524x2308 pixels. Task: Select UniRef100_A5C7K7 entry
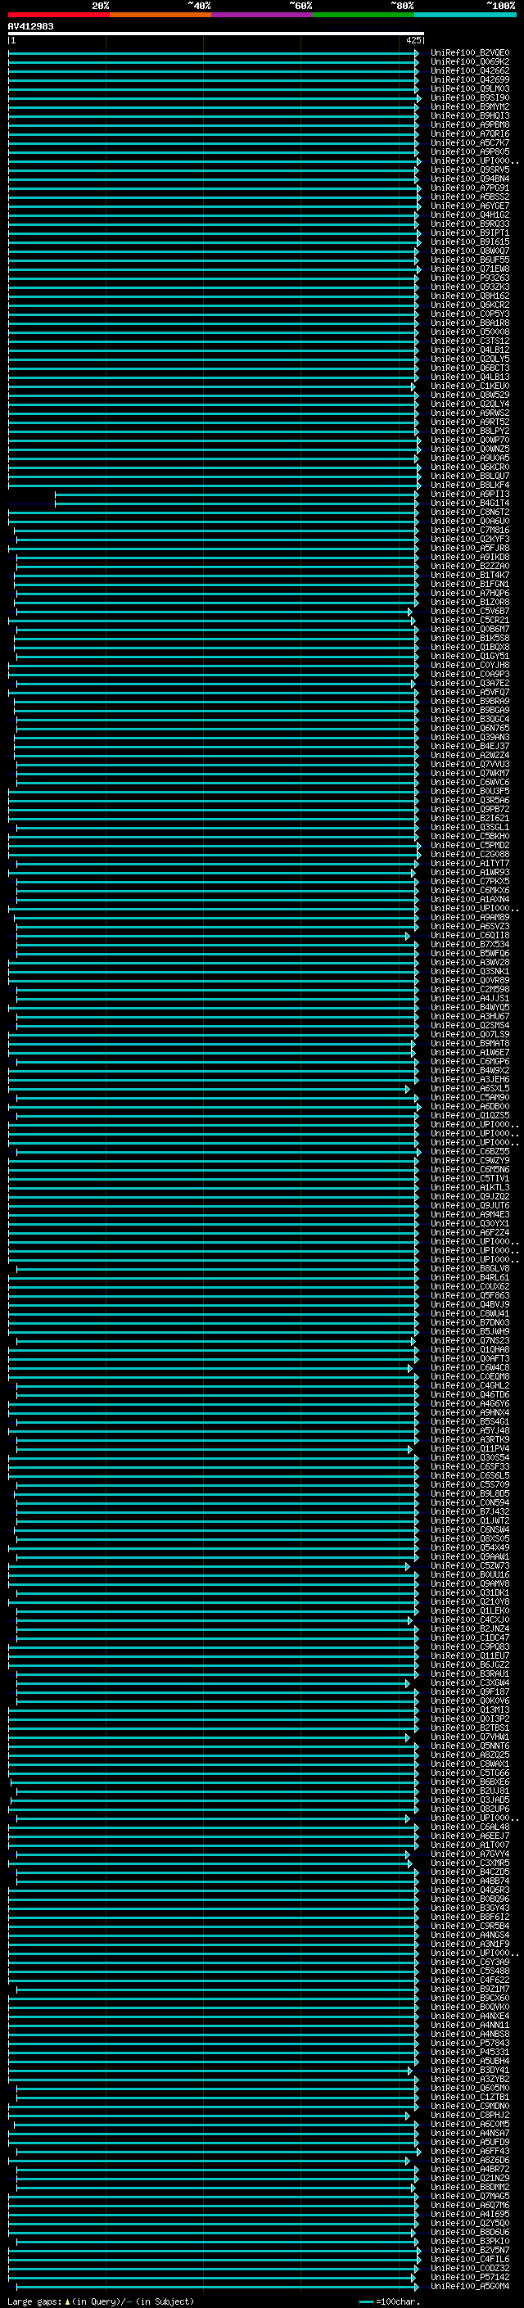point(470,142)
